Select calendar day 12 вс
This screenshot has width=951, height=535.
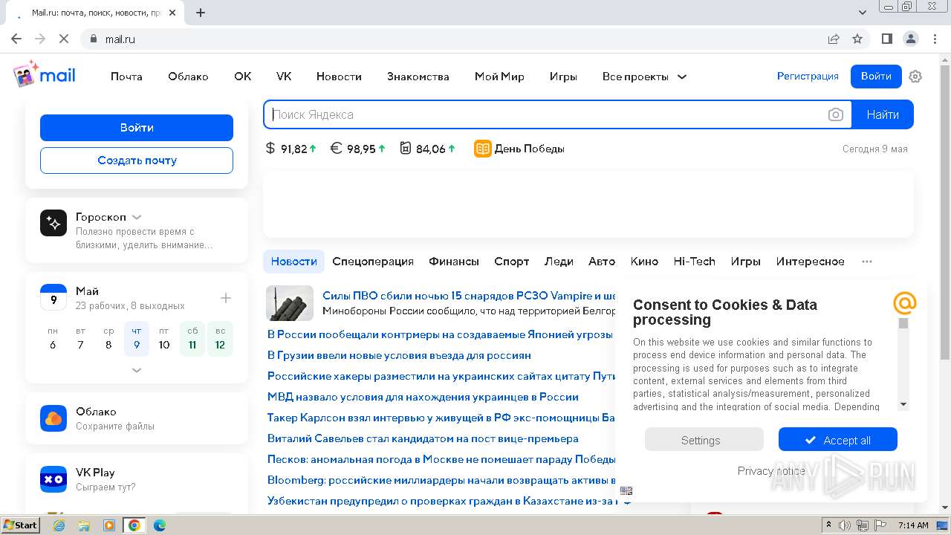coord(220,339)
